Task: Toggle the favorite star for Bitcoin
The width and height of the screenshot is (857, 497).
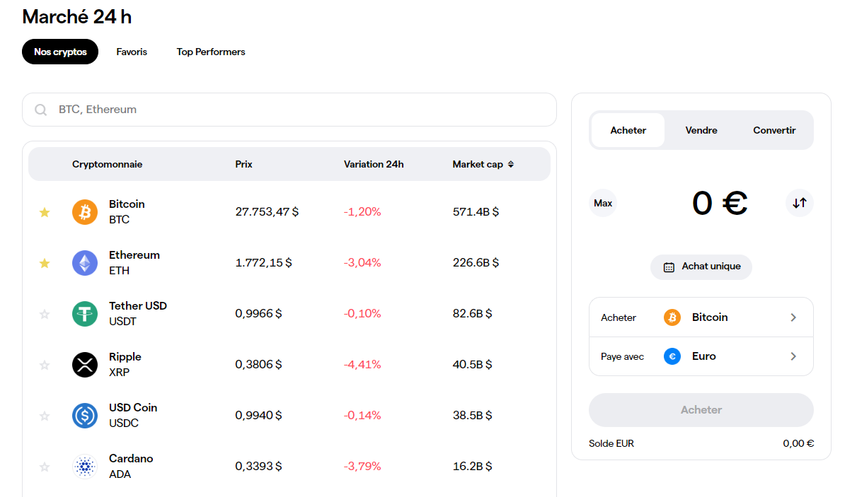Action: [45, 212]
